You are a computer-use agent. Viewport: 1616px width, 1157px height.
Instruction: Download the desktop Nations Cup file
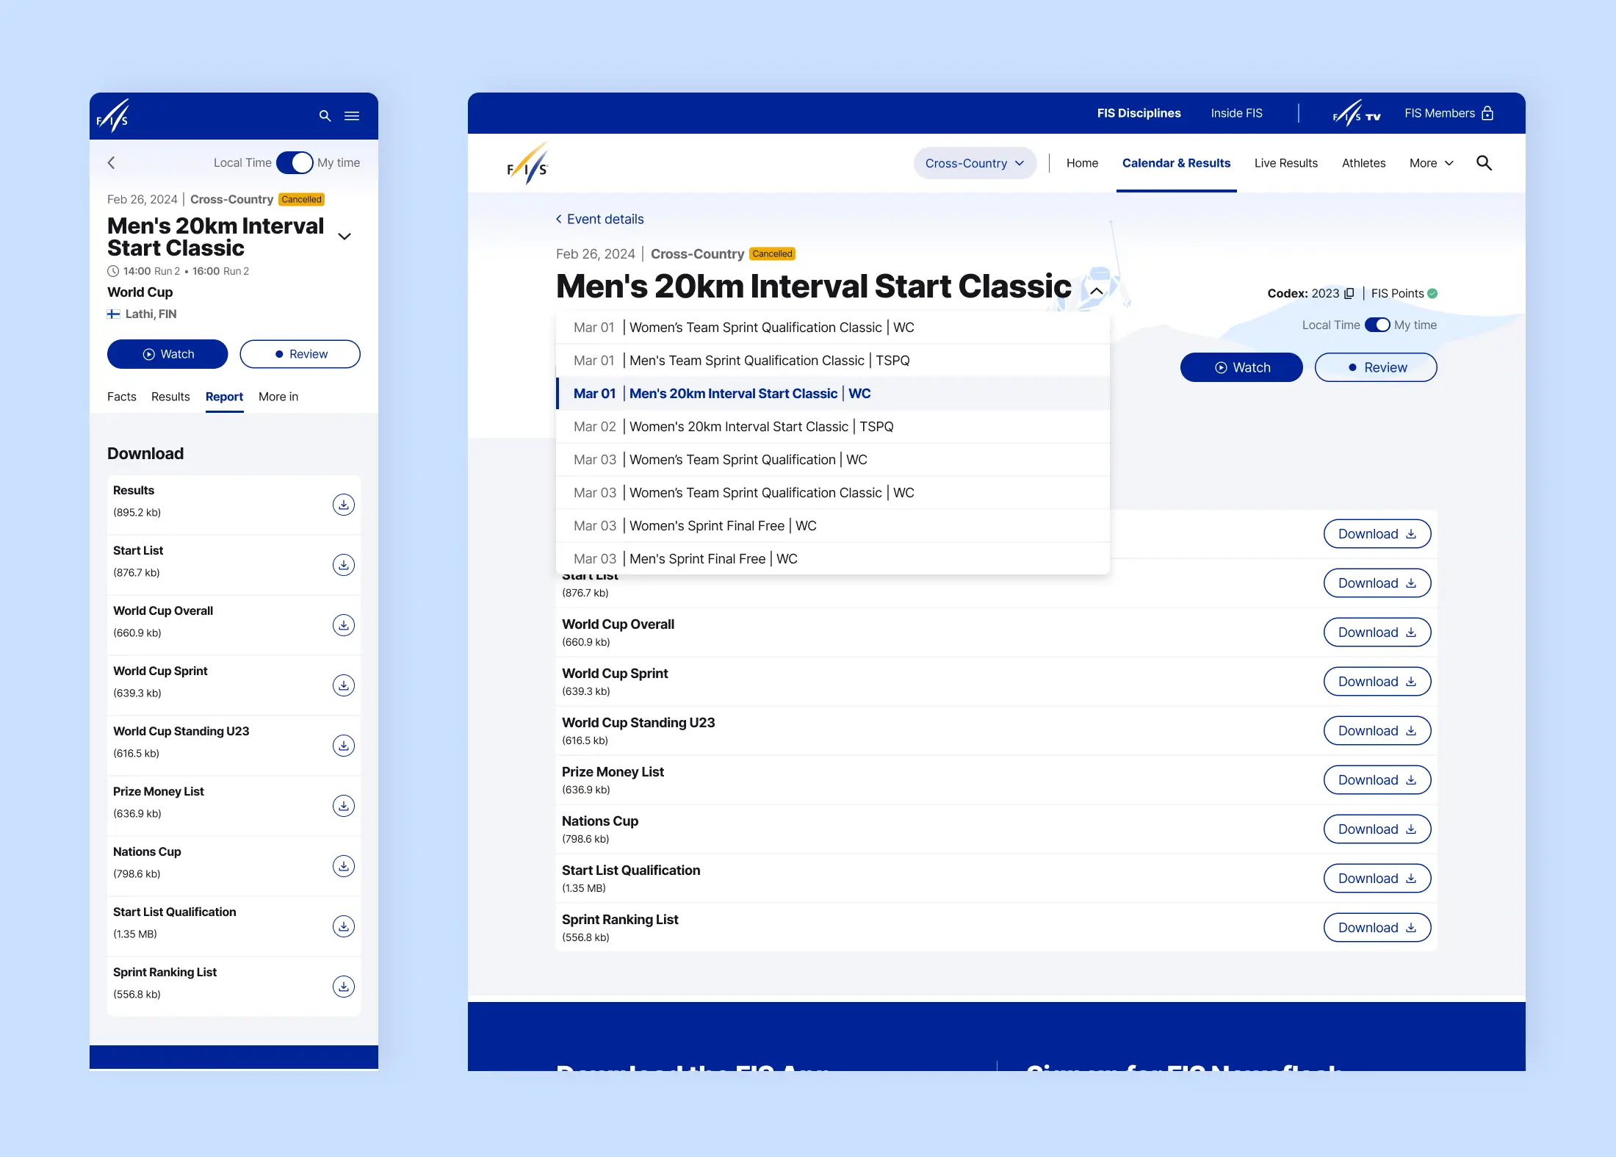[1377, 829]
